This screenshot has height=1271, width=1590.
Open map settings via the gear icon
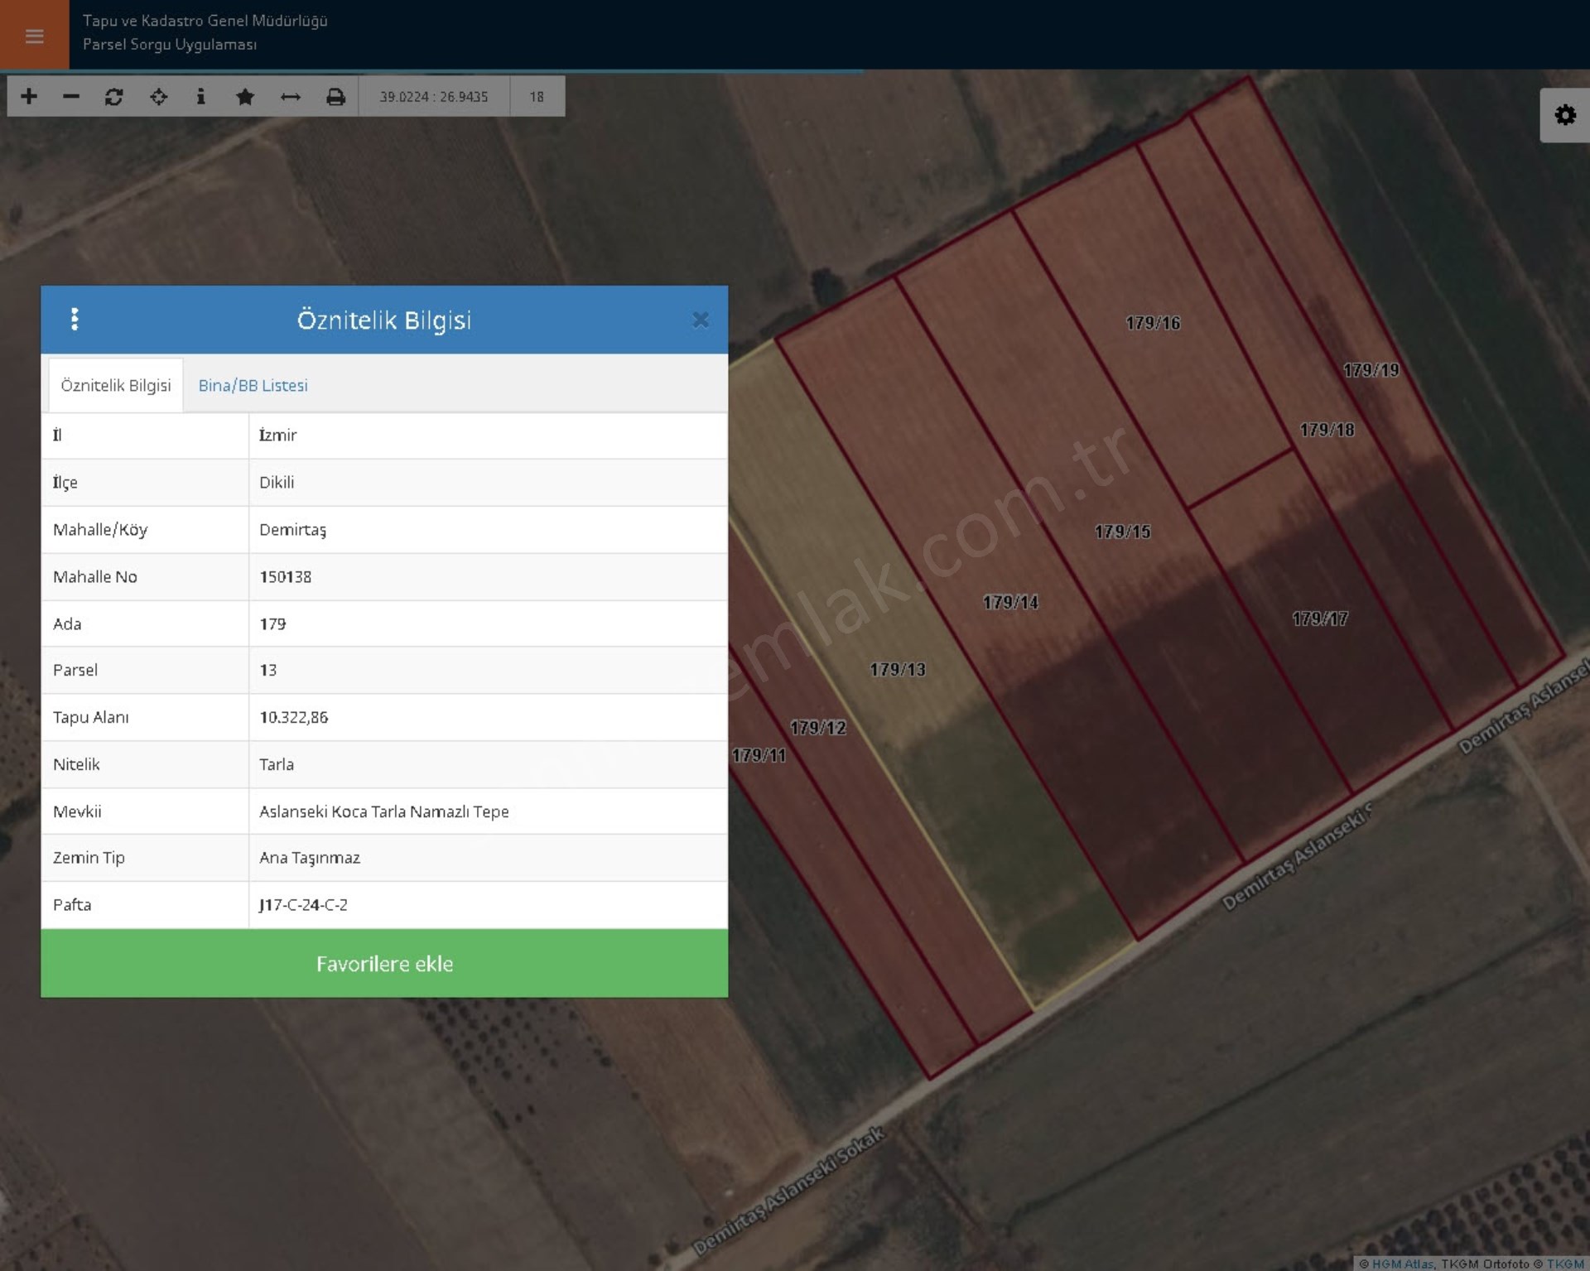click(x=1564, y=115)
